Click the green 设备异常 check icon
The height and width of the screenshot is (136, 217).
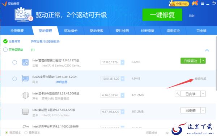(5, 41)
